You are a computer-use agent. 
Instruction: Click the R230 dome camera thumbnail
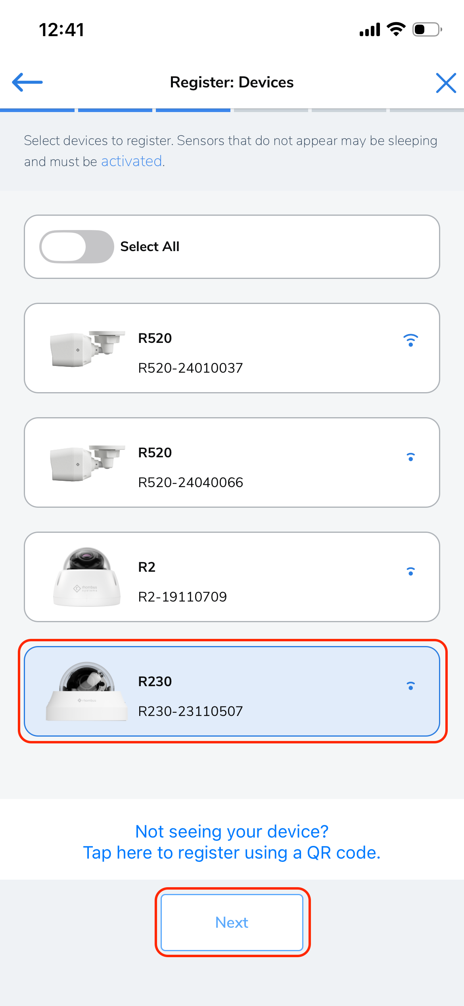pyautogui.click(x=87, y=691)
